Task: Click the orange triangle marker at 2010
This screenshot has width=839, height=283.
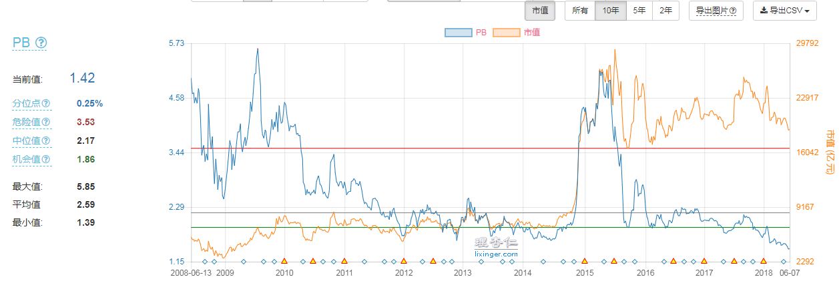Action: [284, 261]
